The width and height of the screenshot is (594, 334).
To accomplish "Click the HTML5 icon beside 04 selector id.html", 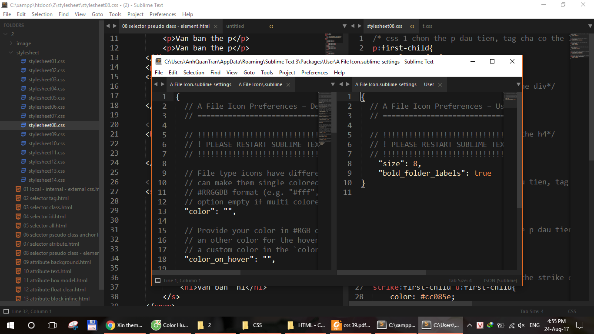I will [x=18, y=217].
